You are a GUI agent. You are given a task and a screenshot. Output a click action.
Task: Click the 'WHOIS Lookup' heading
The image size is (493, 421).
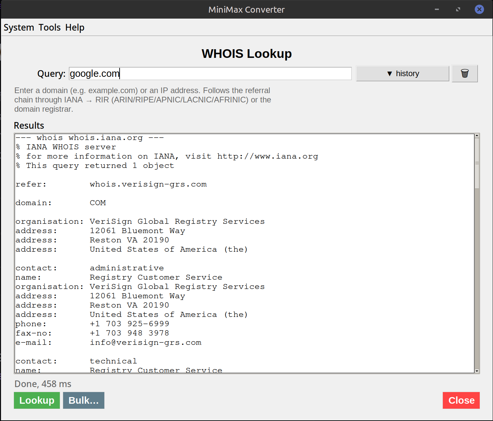(x=246, y=54)
